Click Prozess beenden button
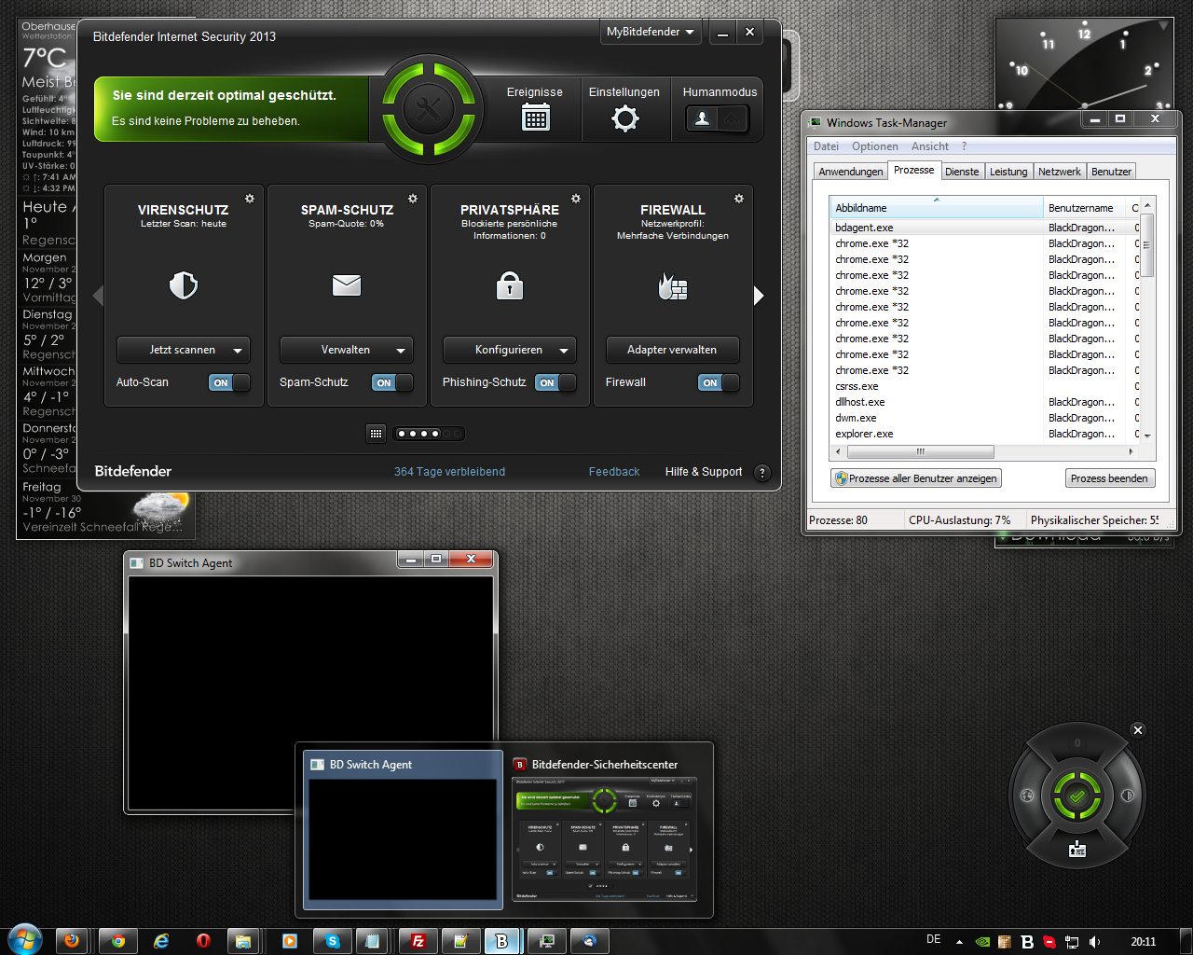1193x955 pixels. 1109,478
